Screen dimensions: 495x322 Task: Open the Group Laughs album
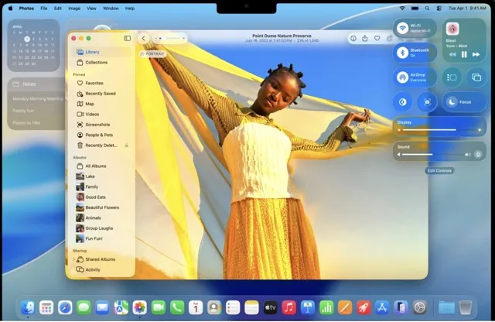point(101,228)
